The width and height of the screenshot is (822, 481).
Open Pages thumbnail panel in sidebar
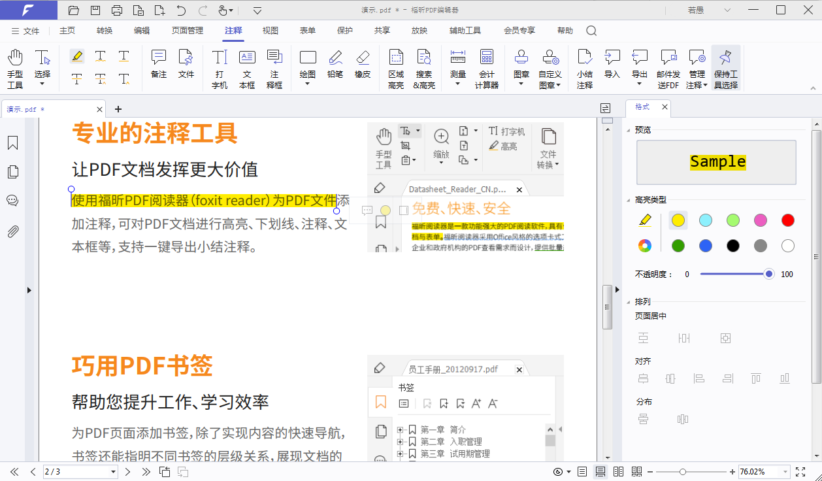(x=12, y=172)
